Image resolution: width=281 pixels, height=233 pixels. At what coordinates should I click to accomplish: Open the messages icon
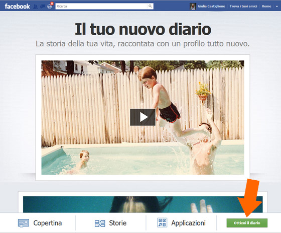click(43, 7)
